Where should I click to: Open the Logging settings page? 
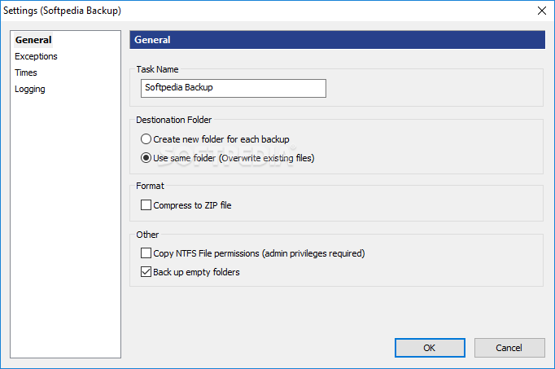point(30,89)
